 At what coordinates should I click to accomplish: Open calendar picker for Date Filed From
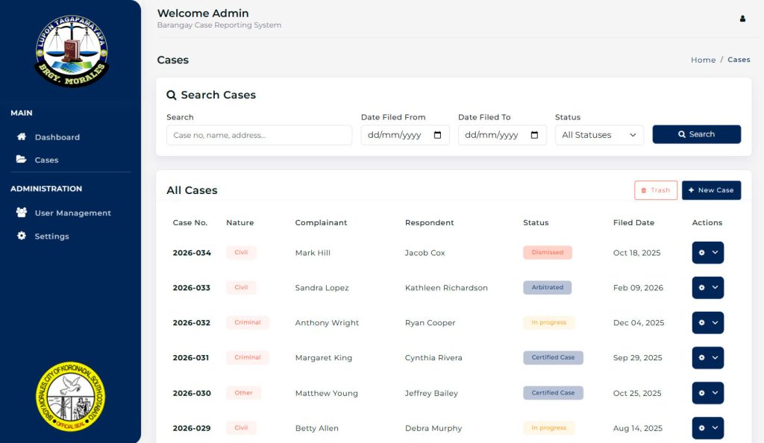tap(437, 135)
